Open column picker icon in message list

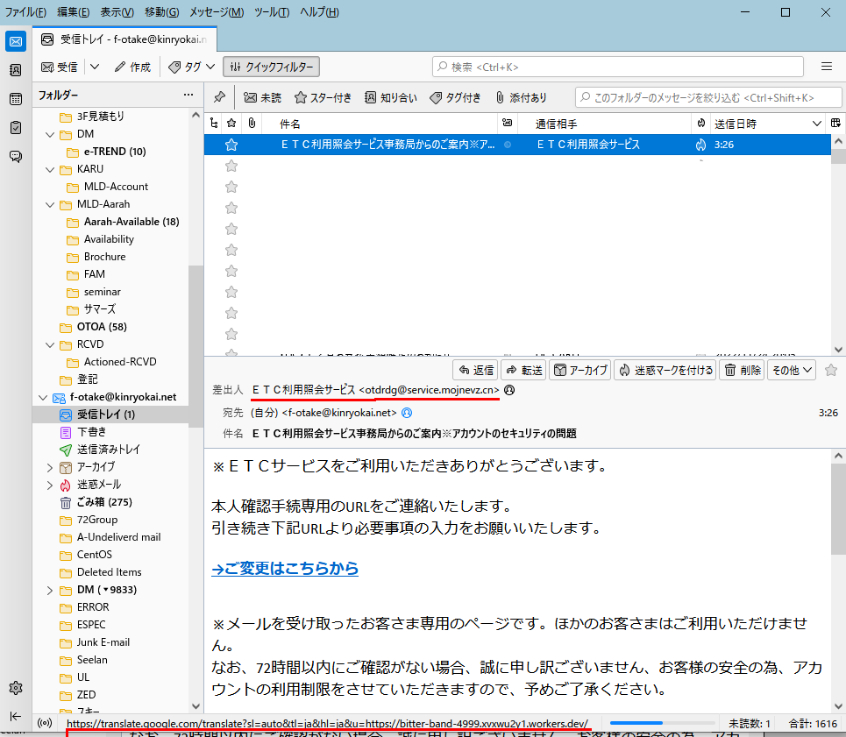pyautogui.click(x=835, y=124)
